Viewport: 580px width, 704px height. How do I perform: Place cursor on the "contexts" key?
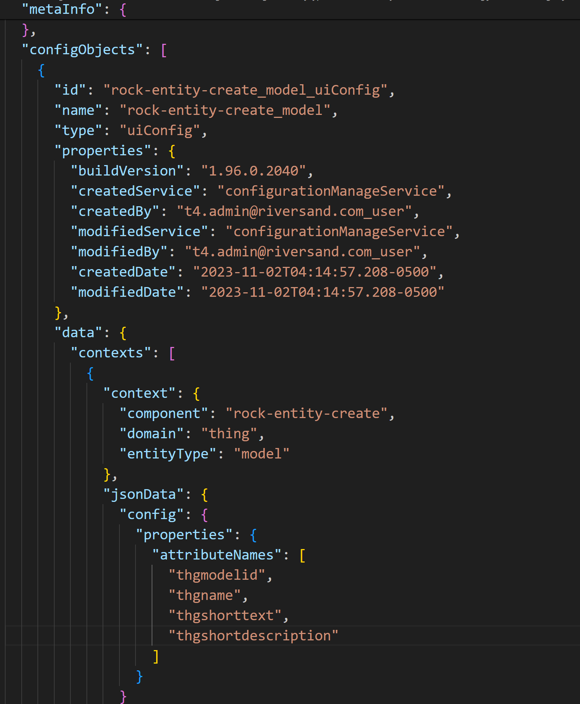coord(110,353)
